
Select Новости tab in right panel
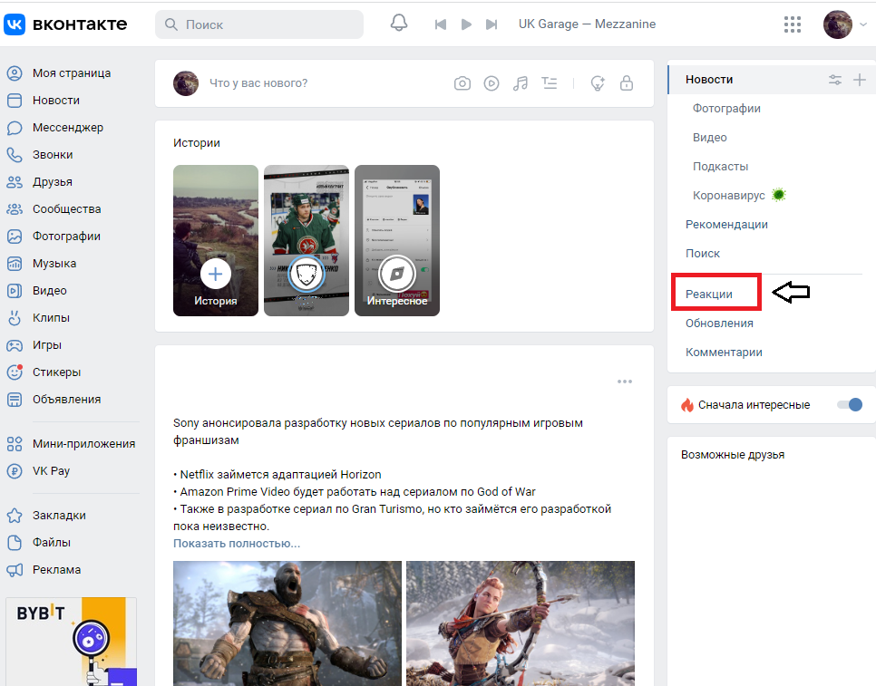click(709, 80)
